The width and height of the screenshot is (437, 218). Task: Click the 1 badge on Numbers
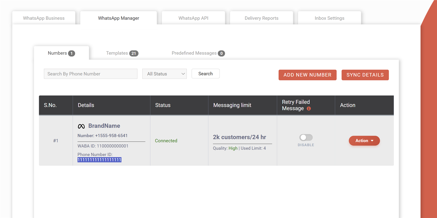pyautogui.click(x=72, y=53)
